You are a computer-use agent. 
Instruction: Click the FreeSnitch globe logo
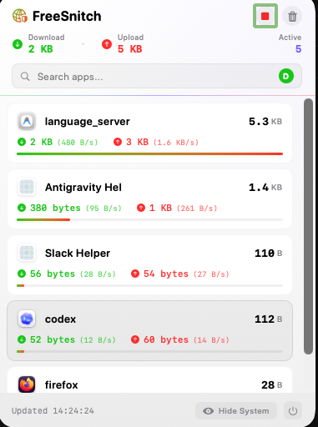point(20,16)
